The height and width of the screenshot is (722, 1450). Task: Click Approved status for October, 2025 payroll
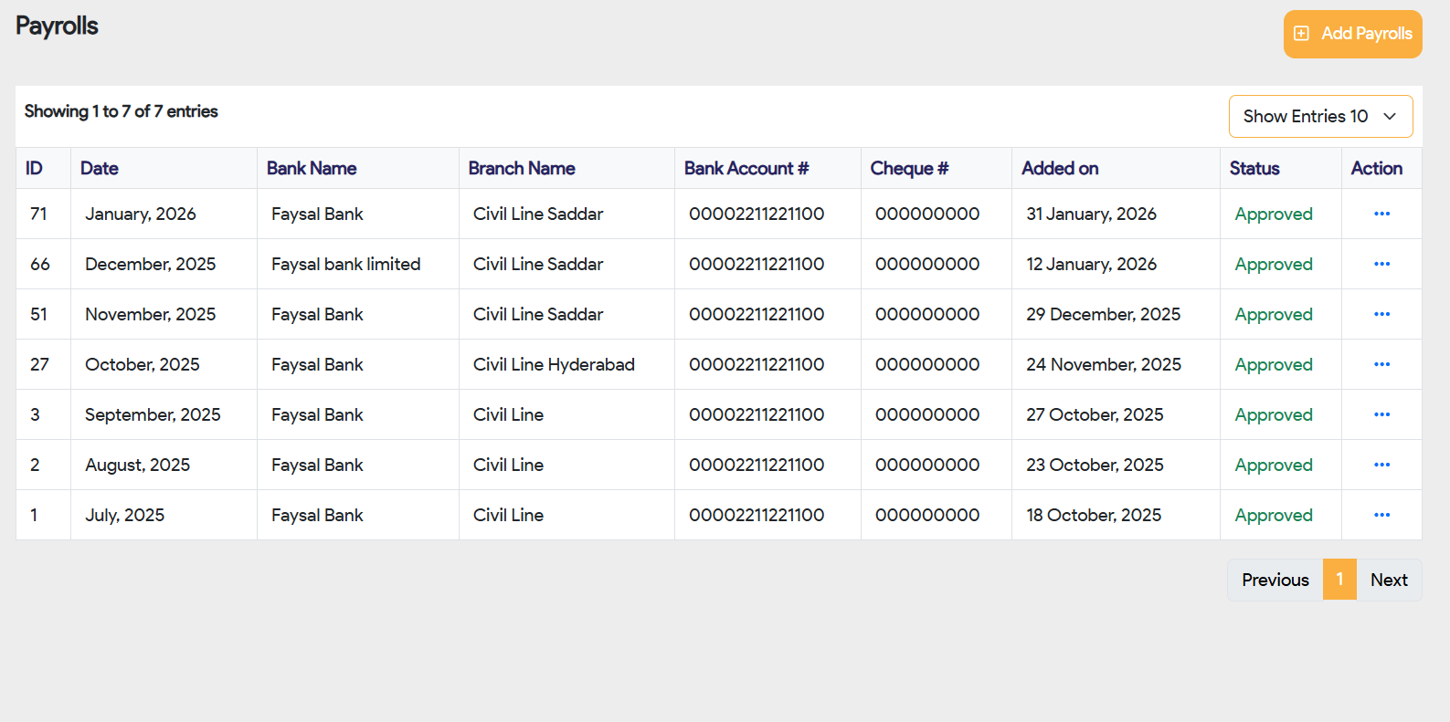[x=1274, y=364]
